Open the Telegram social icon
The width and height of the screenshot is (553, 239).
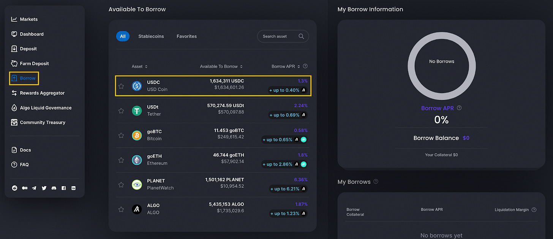[34, 188]
